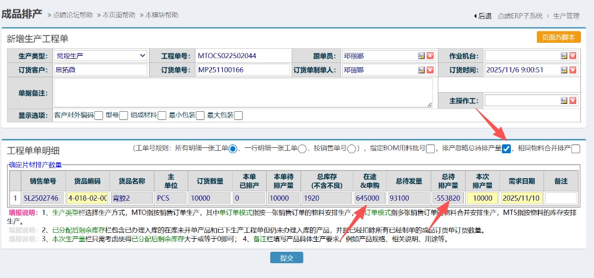Go to 生产管理 breadcrumb item
The image size is (594, 278).
[x=565, y=16]
